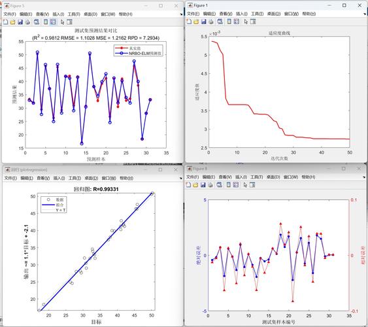This screenshot has height=327, width=368.
Task: Open 窗口(W) menu in error plot window
Action: [291, 177]
